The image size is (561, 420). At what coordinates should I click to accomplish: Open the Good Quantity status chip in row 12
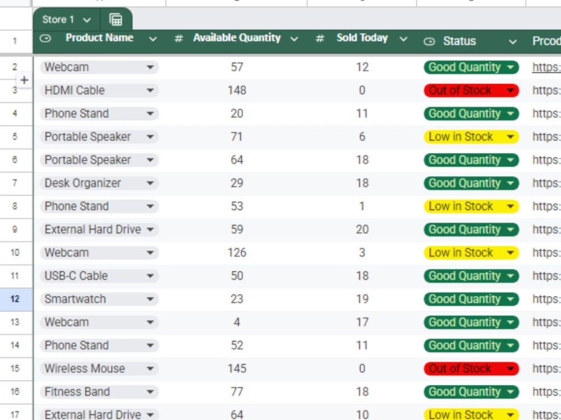(x=471, y=299)
